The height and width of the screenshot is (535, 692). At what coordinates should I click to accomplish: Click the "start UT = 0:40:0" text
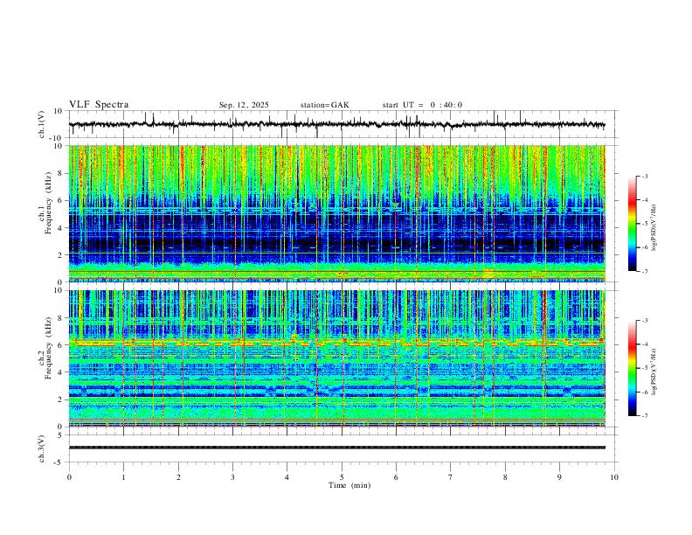(x=422, y=105)
